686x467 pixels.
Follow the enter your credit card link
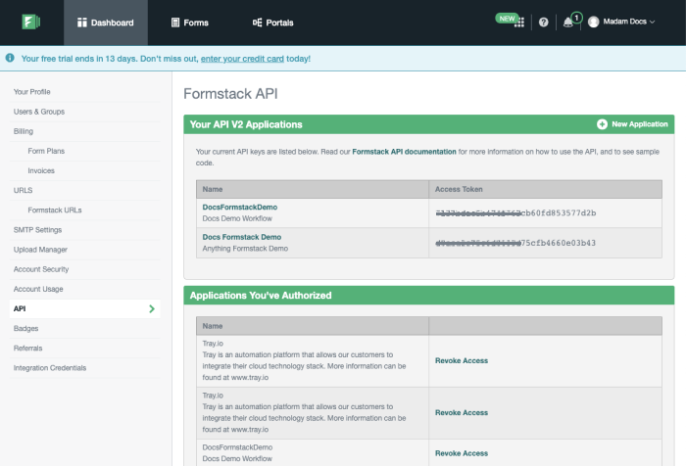pos(242,59)
